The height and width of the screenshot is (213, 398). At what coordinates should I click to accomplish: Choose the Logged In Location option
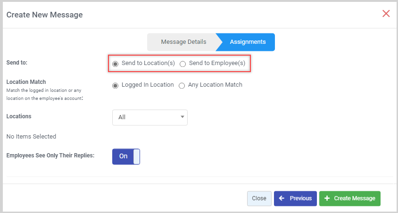pos(115,85)
